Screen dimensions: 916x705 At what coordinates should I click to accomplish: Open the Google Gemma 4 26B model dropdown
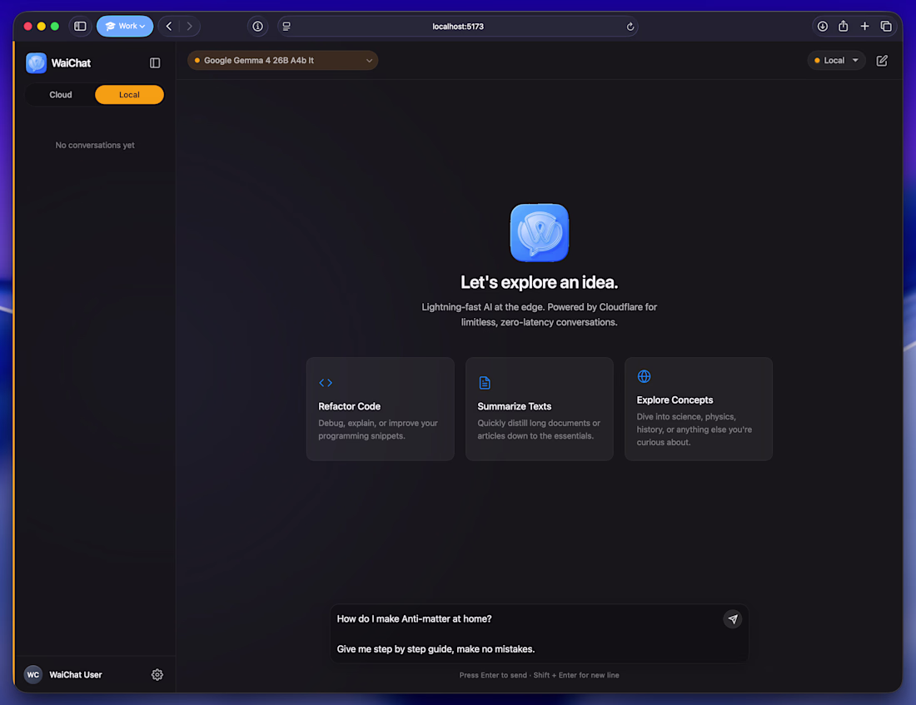pyautogui.click(x=283, y=60)
